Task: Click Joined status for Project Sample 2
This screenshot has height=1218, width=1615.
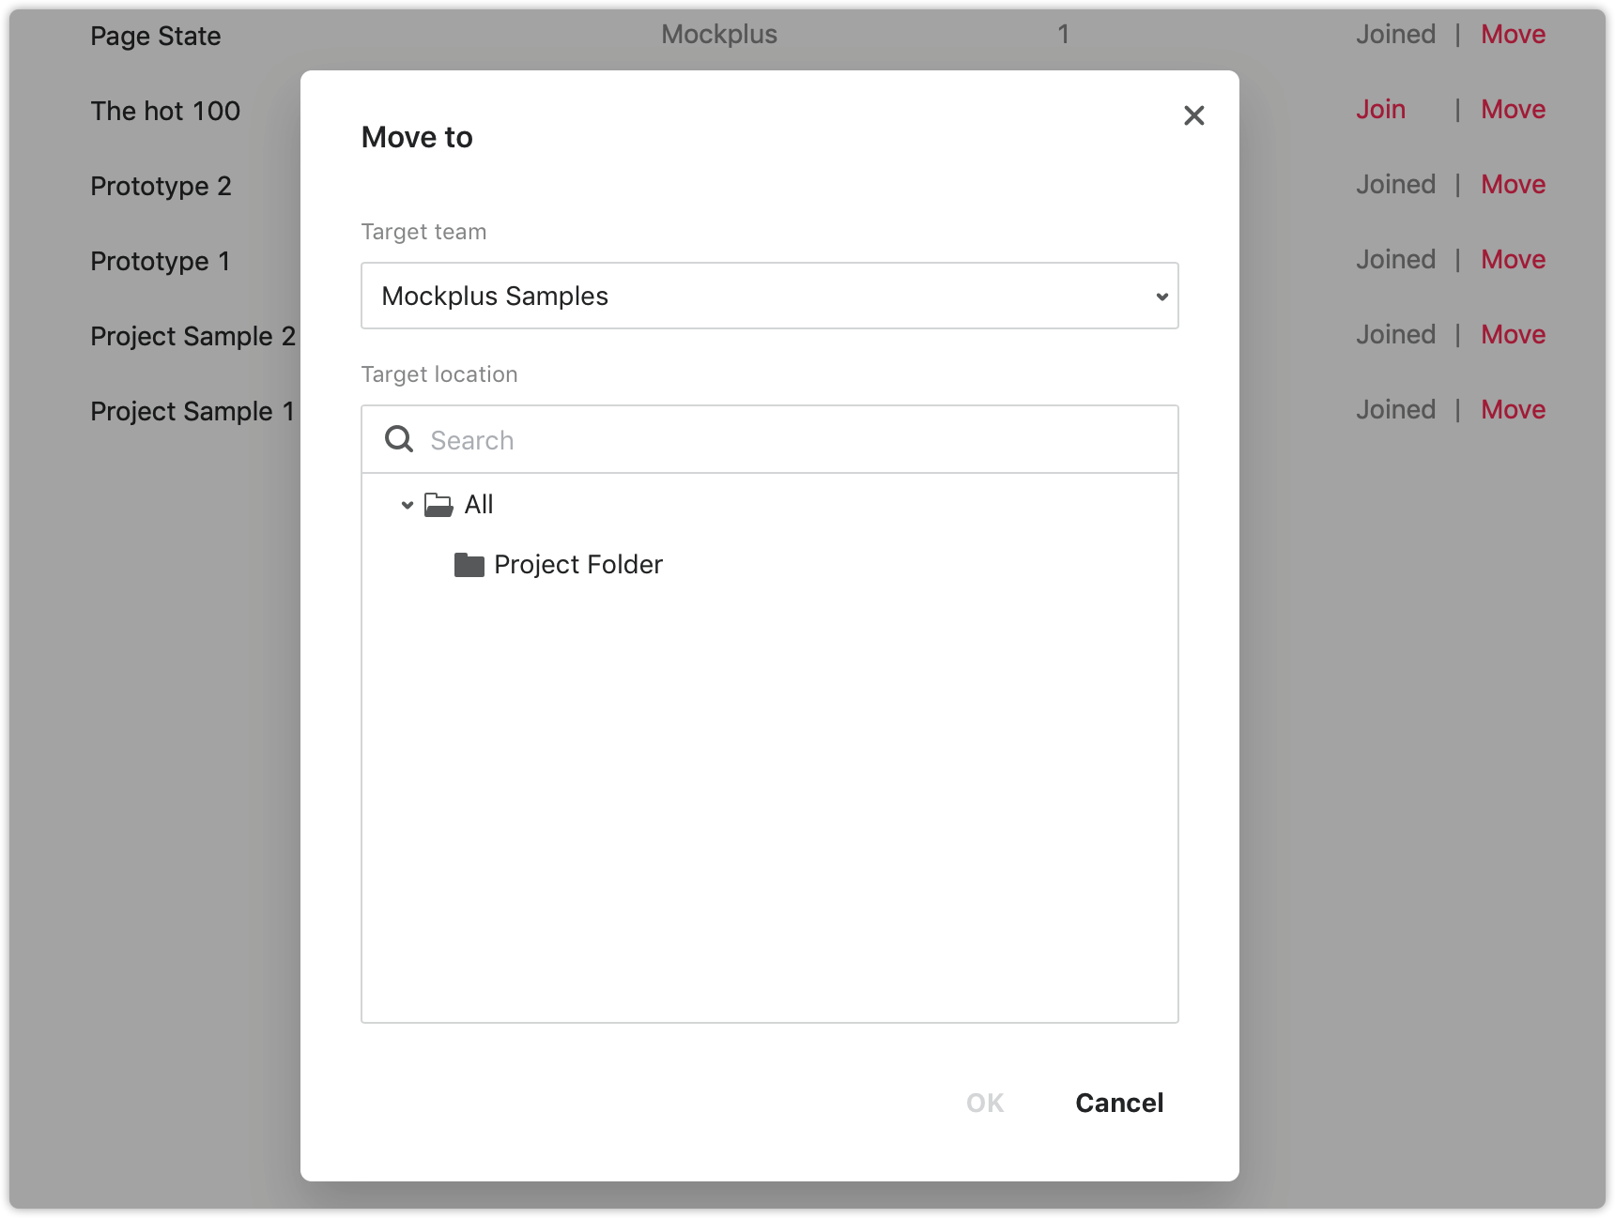Action: click(x=1395, y=335)
